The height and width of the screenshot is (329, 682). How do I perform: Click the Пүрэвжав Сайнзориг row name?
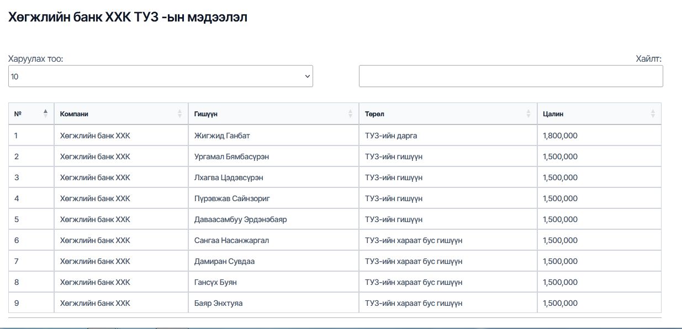[232, 198]
